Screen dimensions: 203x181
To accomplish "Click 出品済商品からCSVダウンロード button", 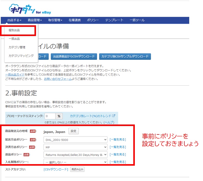I will click(74, 56).
